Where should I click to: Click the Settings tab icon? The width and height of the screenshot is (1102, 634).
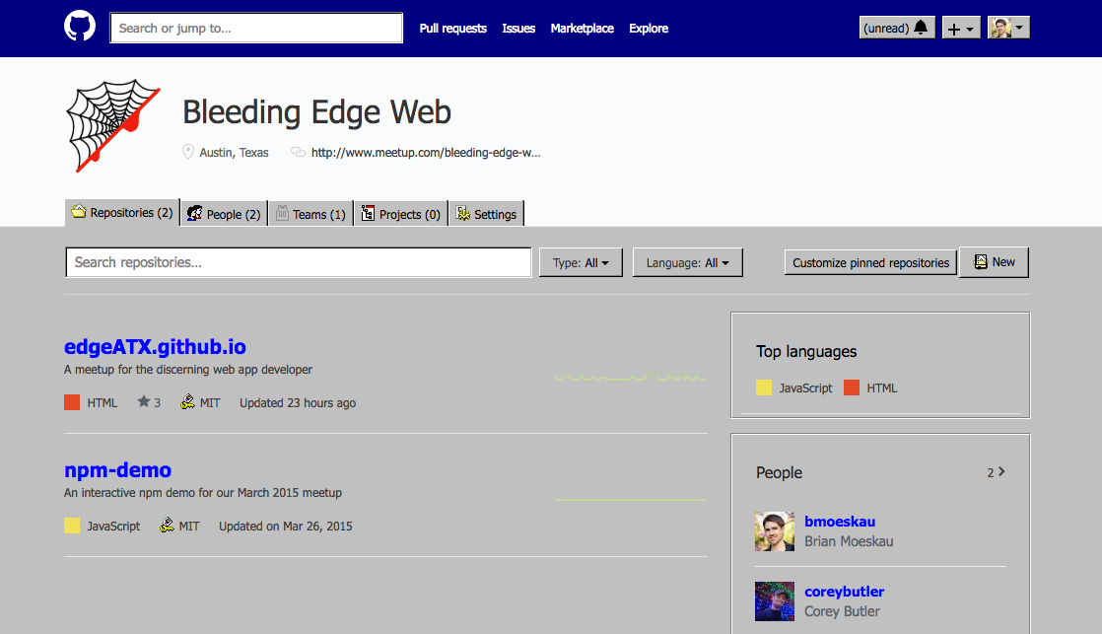click(x=463, y=213)
